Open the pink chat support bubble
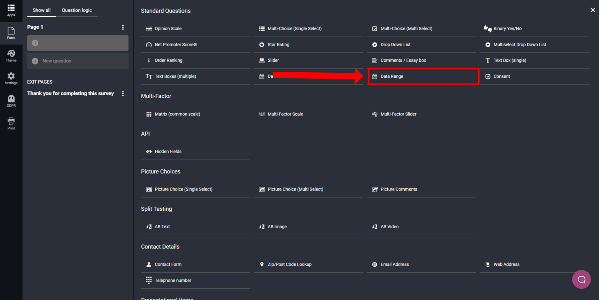599x300 pixels. 581,279
